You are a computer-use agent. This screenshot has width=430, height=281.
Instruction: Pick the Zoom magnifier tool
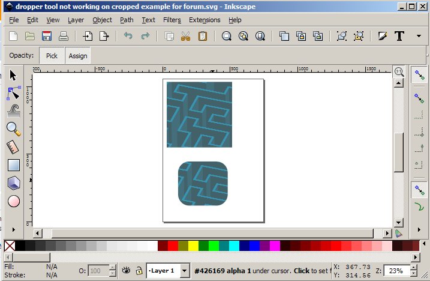click(x=13, y=128)
